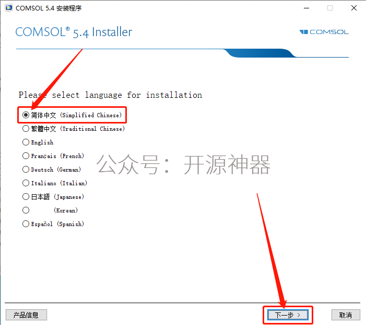The height and width of the screenshot is (325, 366).
Task: Click the COMSOL 5.4 Installer heading
Action: 74,32
